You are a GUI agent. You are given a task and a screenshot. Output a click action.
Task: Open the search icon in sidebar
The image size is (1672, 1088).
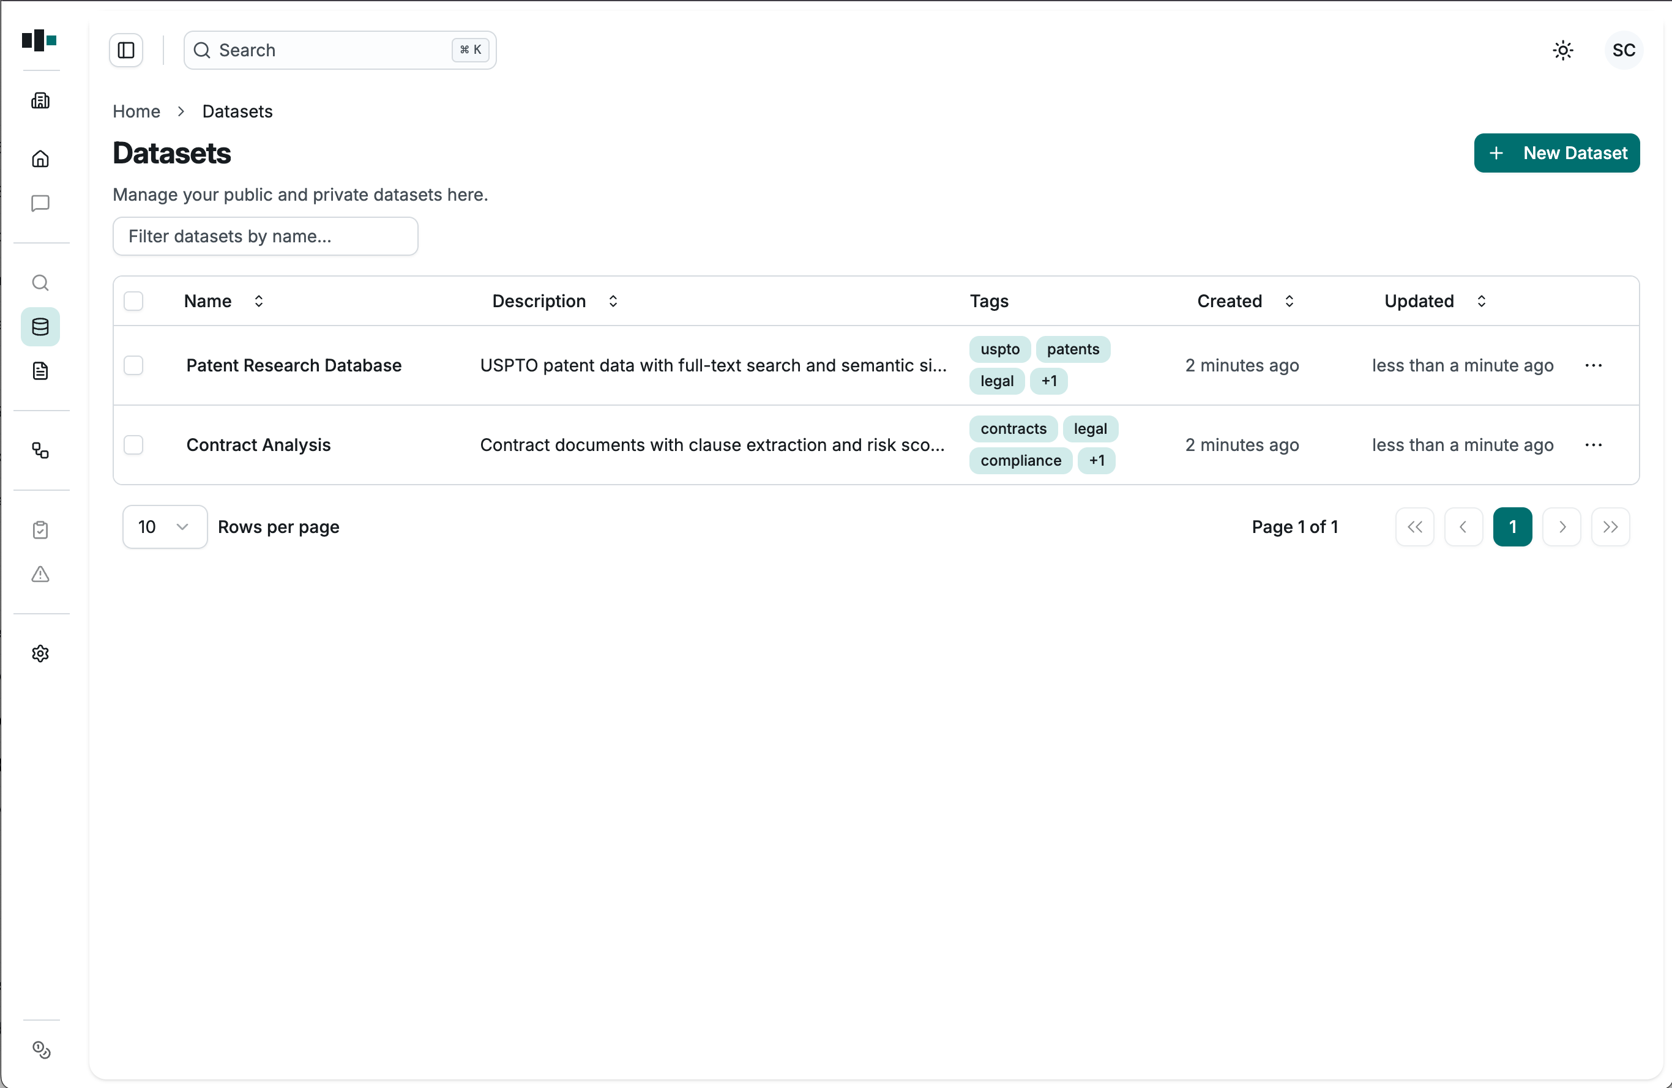pos(40,282)
